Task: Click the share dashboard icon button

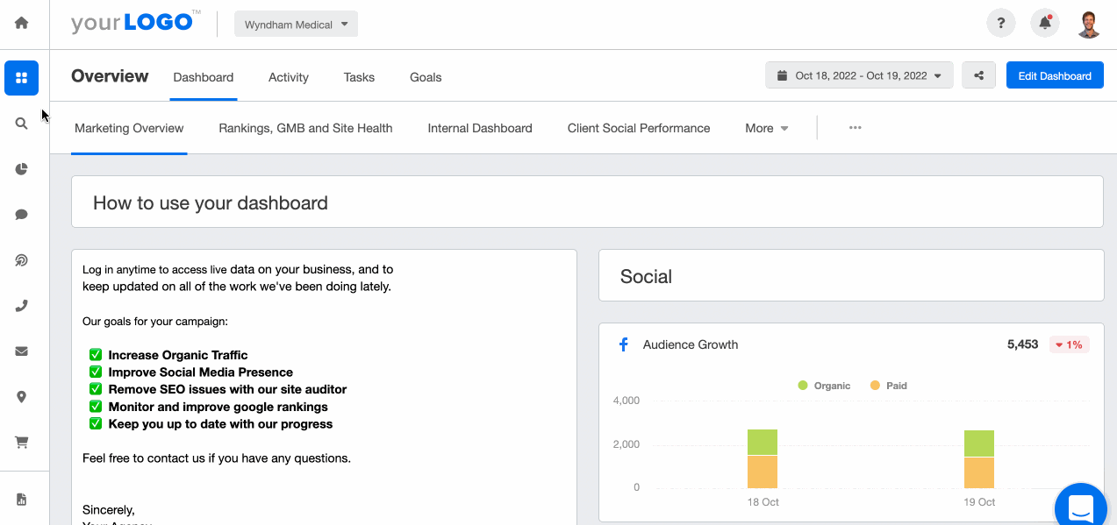Action: click(x=978, y=75)
